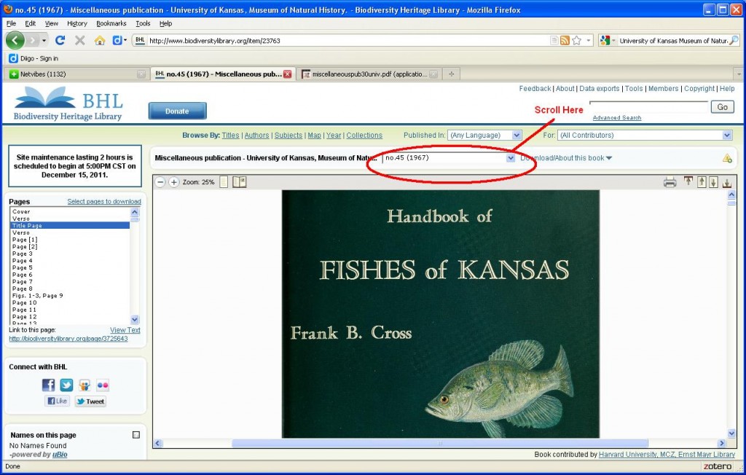This screenshot has width=746, height=475.
Task: Open Harvard University, MCZ, Ernst Mayr Library link
Action: [667, 455]
